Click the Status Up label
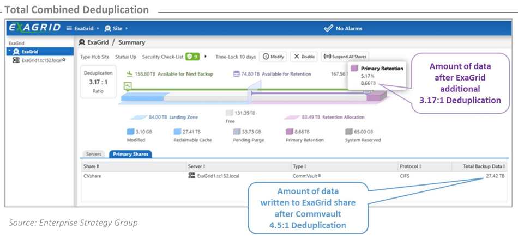 coord(125,57)
